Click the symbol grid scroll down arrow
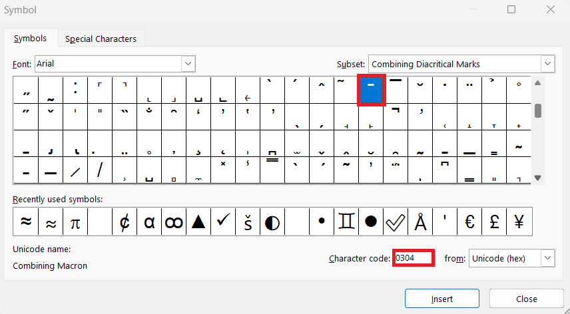570x314 pixels. pos(537,178)
